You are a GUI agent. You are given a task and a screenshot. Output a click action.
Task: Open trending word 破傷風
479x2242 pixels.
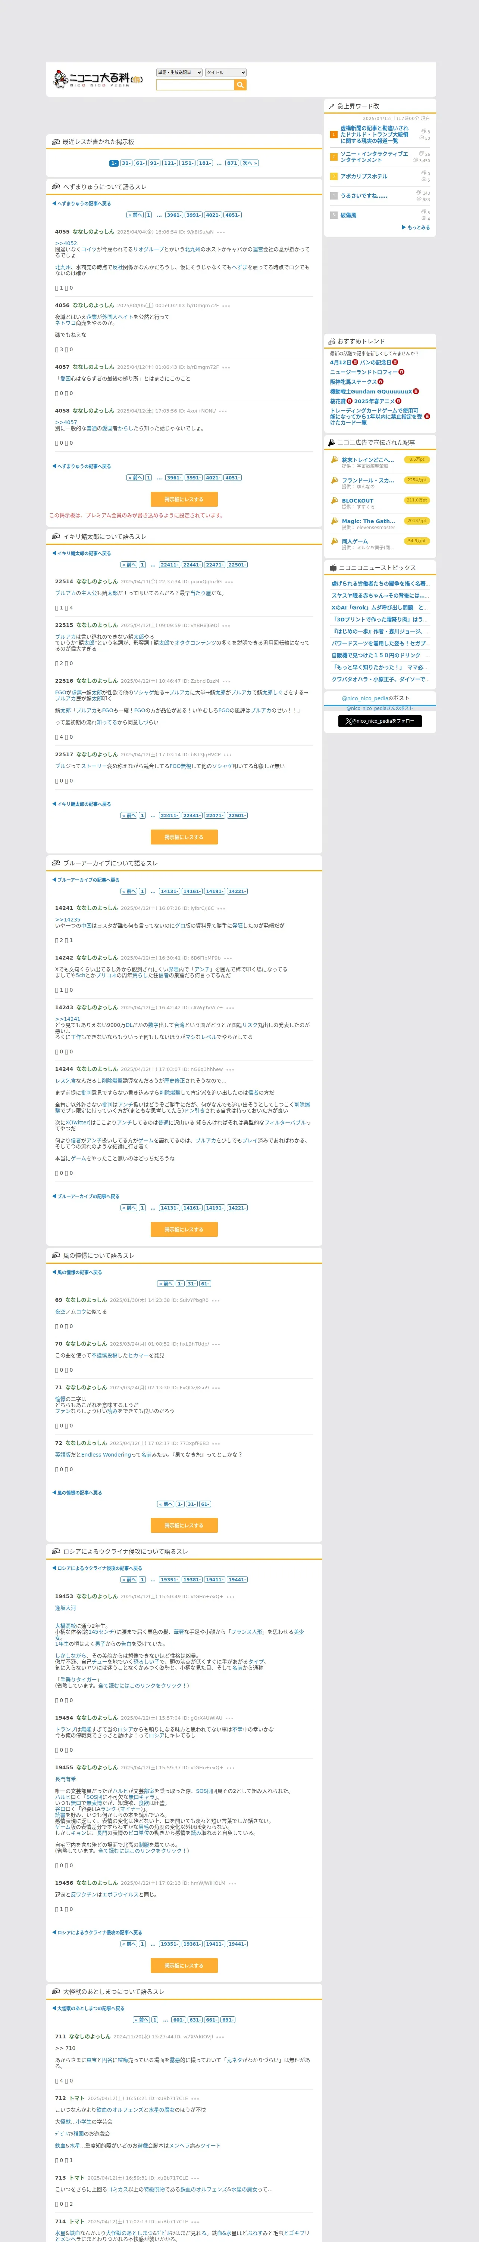(348, 215)
